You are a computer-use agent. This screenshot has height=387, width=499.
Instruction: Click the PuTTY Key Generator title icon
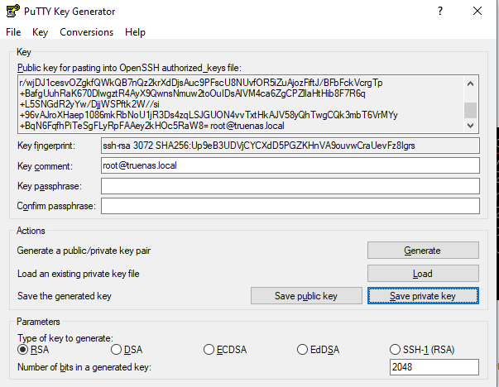12,11
